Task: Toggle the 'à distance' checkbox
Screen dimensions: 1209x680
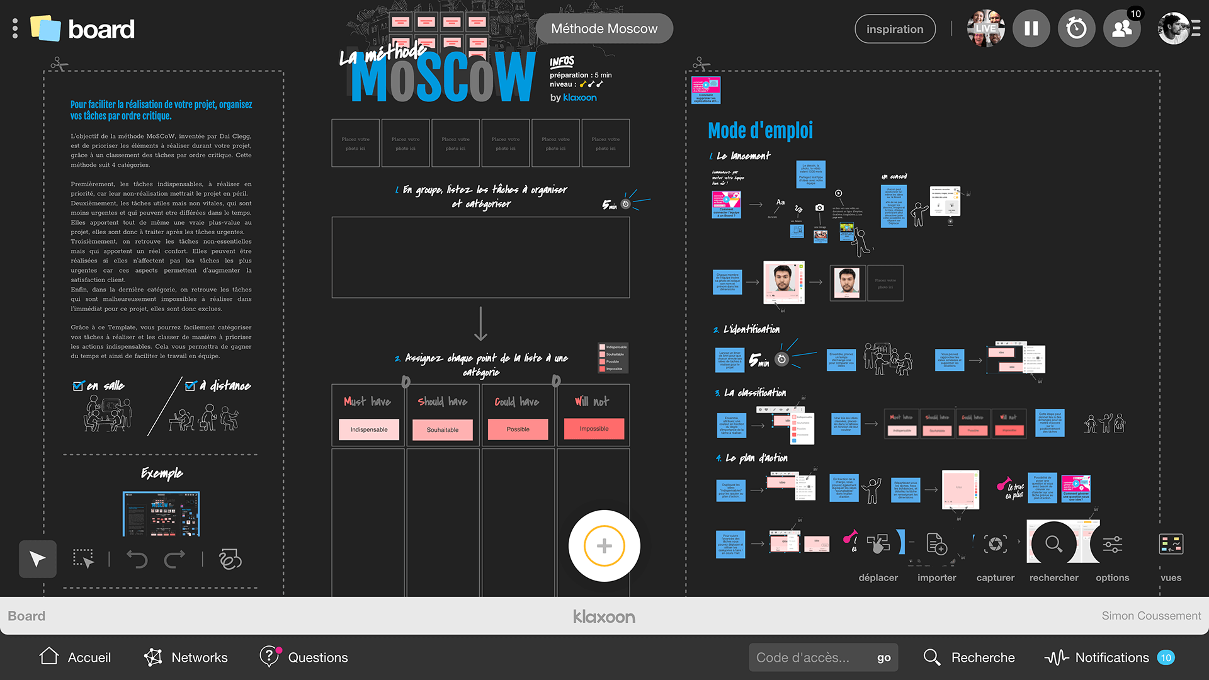Action: tap(191, 386)
